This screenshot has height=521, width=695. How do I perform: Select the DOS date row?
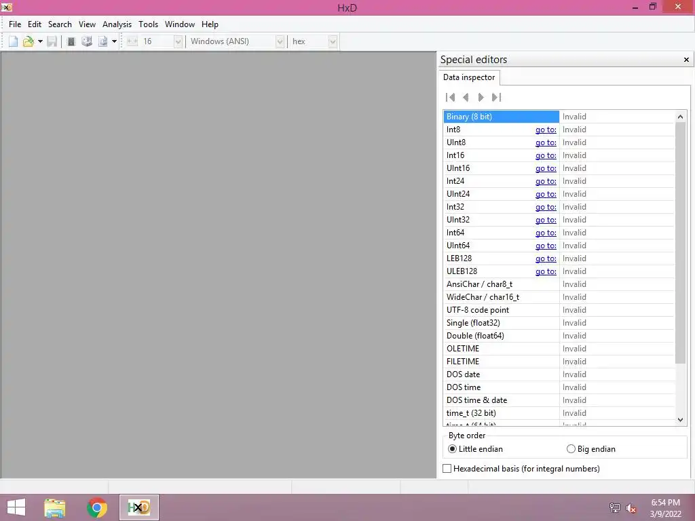[x=559, y=374]
